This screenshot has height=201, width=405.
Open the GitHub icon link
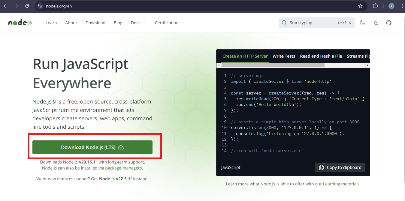coord(389,23)
